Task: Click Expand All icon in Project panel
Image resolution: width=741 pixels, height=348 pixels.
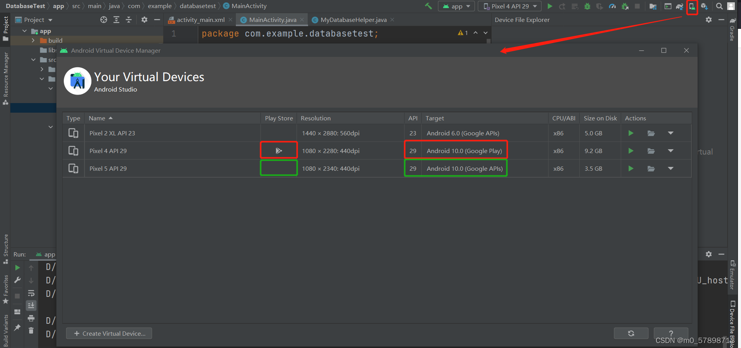Action: coord(116,20)
